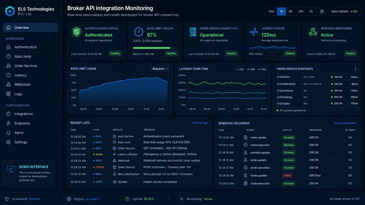The image size is (365, 205).
Task: Click the globe icon next to Region
Action: tap(69, 199)
